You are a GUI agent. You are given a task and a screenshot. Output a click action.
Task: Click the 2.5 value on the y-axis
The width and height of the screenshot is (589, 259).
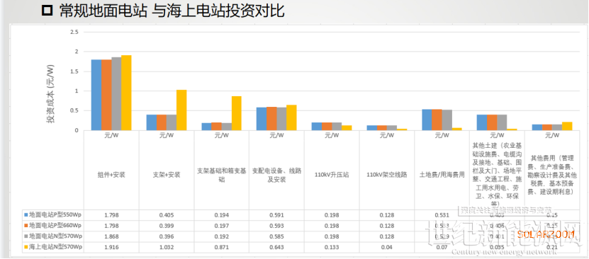coord(74,33)
